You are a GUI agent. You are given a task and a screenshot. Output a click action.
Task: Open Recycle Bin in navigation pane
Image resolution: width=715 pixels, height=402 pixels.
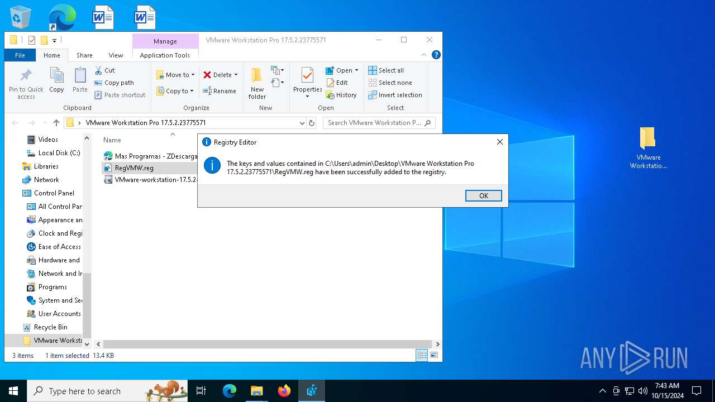click(x=45, y=327)
